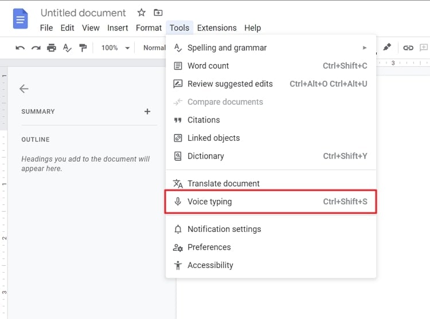430x319 pixels.
Task: Open the zoom level dropdown
Action: tap(116, 48)
